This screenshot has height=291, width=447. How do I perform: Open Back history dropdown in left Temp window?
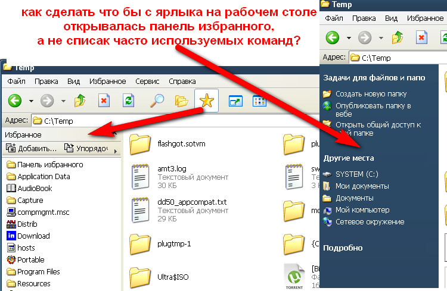point(31,101)
